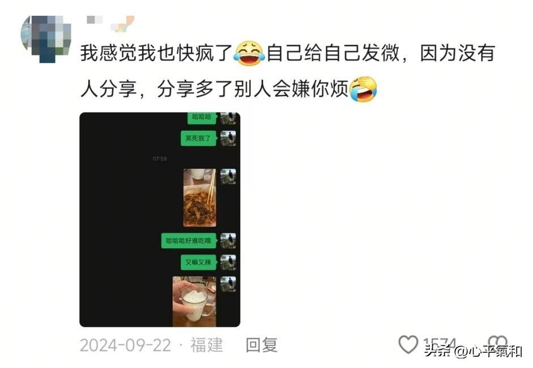533x368 pixels.
Task: Open the spicy food photo in chat
Action: coord(199,198)
